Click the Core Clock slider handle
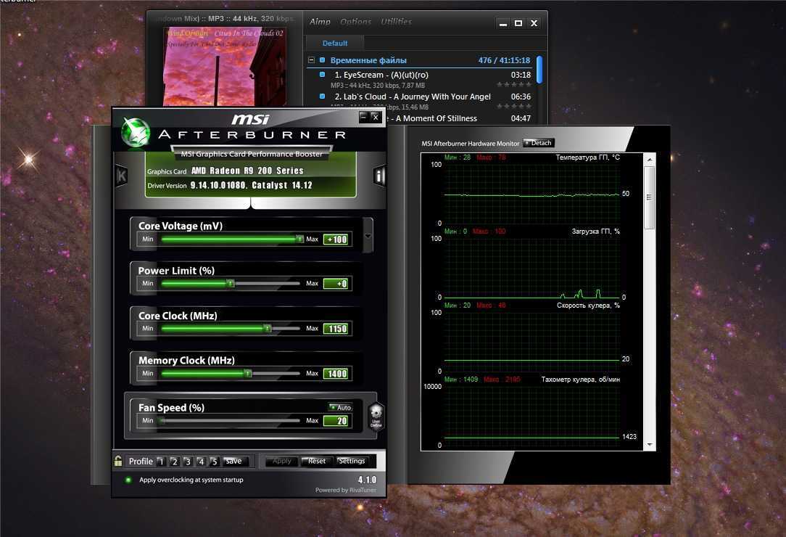The height and width of the screenshot is (537, 786). pos(268,328)
